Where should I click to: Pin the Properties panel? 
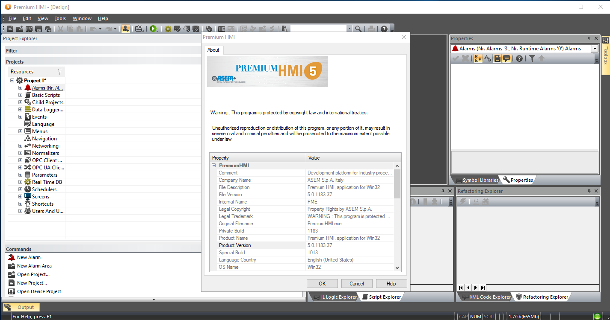[x=589, y=38]
